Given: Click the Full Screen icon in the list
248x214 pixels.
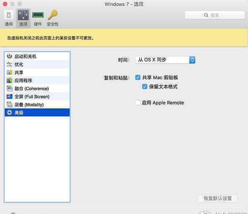Looking at the screenshot, I should point(10,96).
